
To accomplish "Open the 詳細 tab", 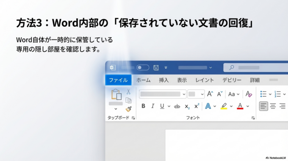I will click(255, 80).
